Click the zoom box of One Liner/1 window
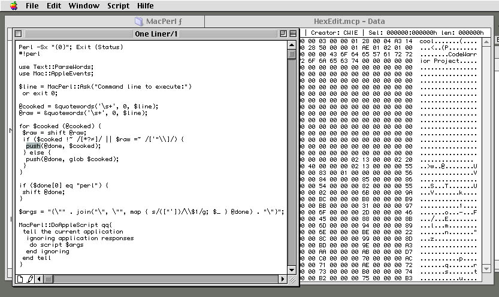This screenshot has height=297, width=499. (283, 34)
